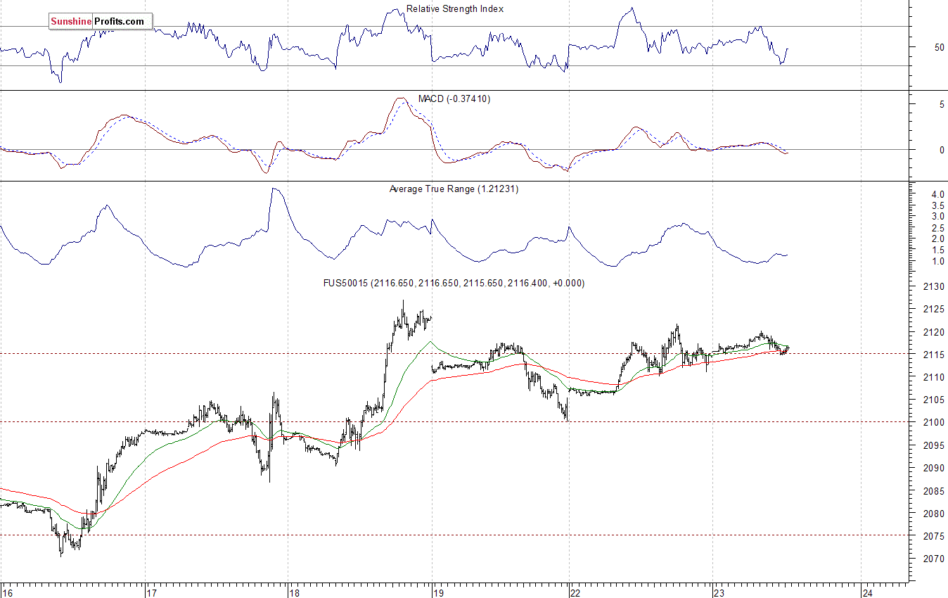
Task: Click date label 23 on time axis
Action: pyautogui.click(x=719, y=592)
